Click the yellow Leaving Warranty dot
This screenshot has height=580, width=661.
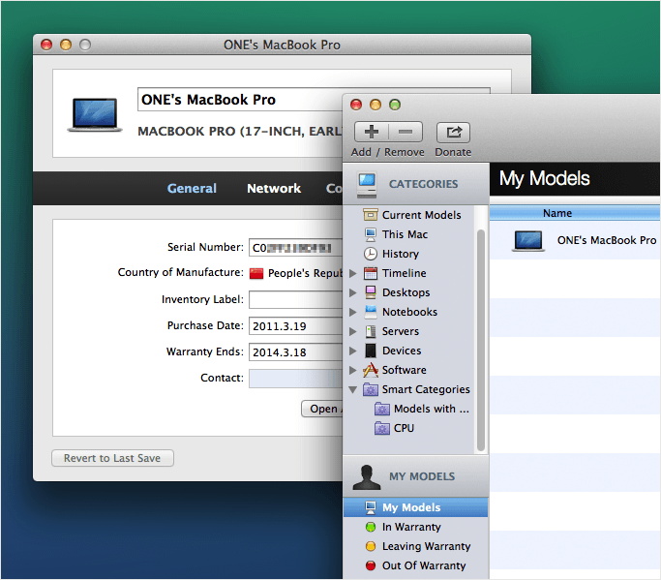click(370, 546)
